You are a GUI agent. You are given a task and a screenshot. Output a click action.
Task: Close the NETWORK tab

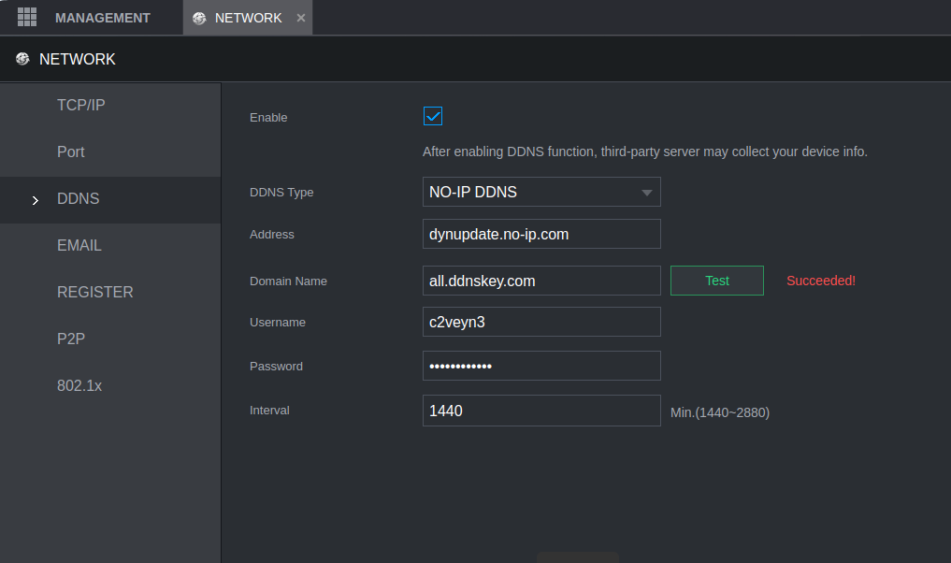(300, 19)
